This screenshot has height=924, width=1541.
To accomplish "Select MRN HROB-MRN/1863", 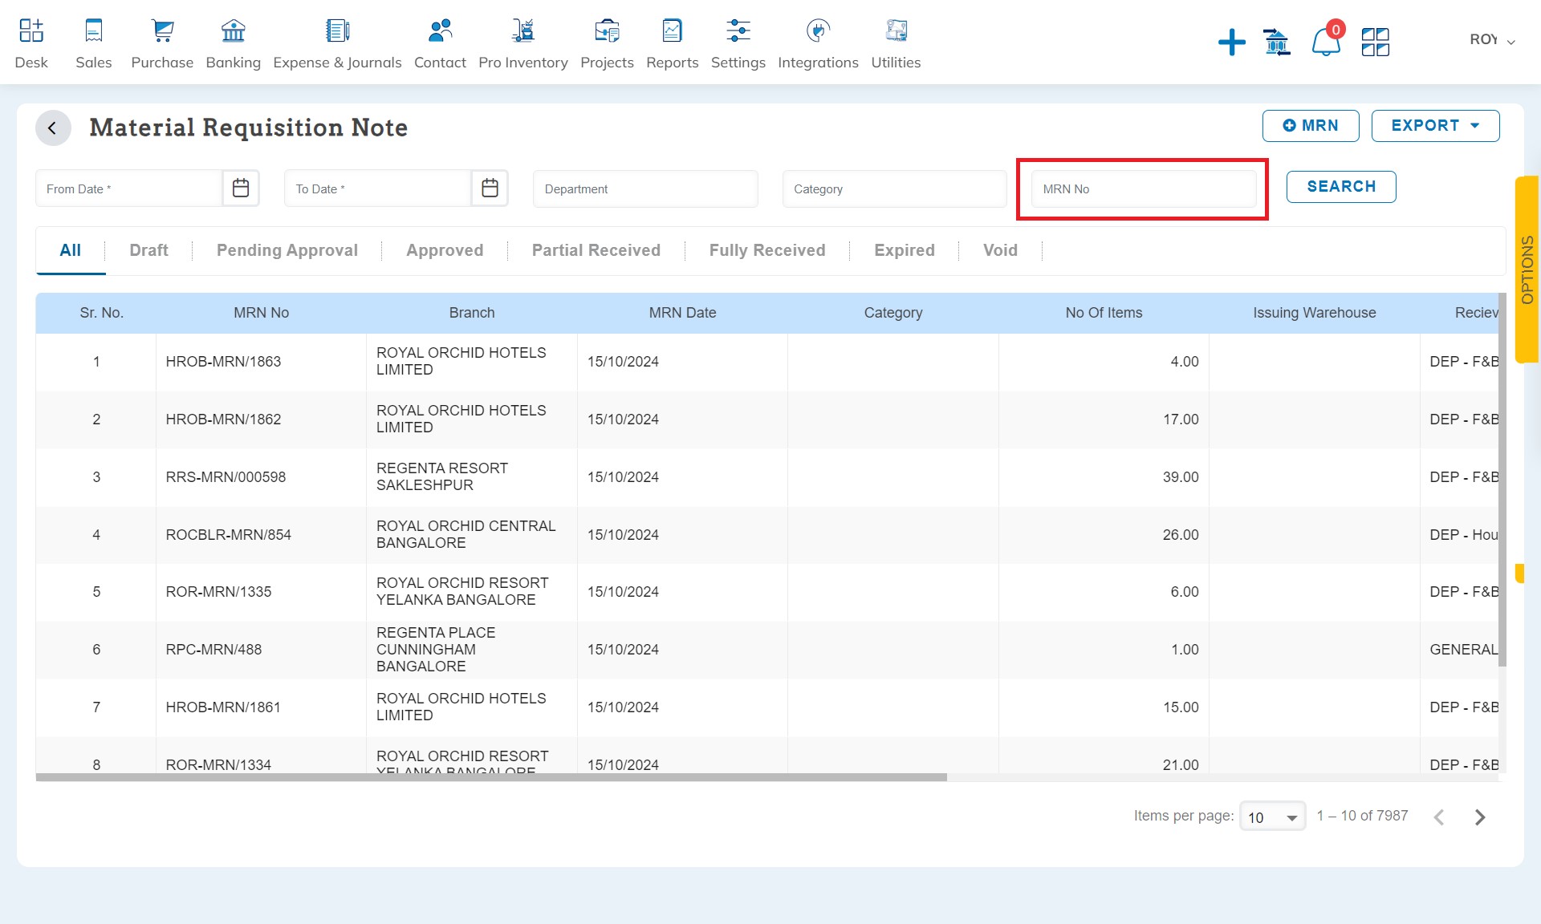I will click(x=223, y=362).
